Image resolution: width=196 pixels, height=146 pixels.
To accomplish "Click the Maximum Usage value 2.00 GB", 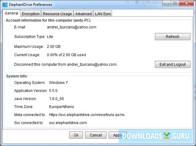I will click(x=54, y=47).
